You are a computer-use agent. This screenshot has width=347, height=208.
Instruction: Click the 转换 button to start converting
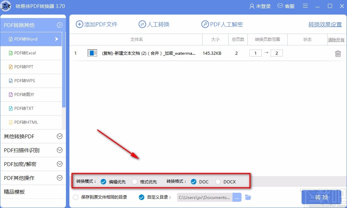click(321, 197)
